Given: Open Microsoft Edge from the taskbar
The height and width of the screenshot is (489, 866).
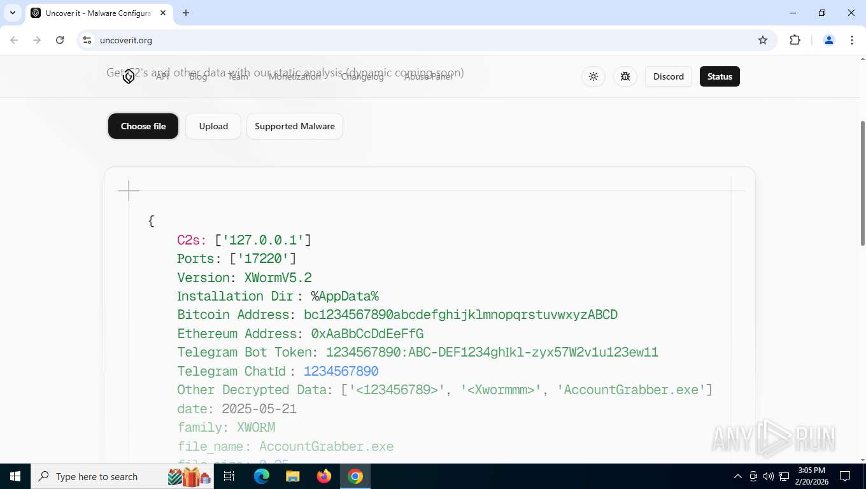Looking at the screenshot, I should tap(262, 476).
